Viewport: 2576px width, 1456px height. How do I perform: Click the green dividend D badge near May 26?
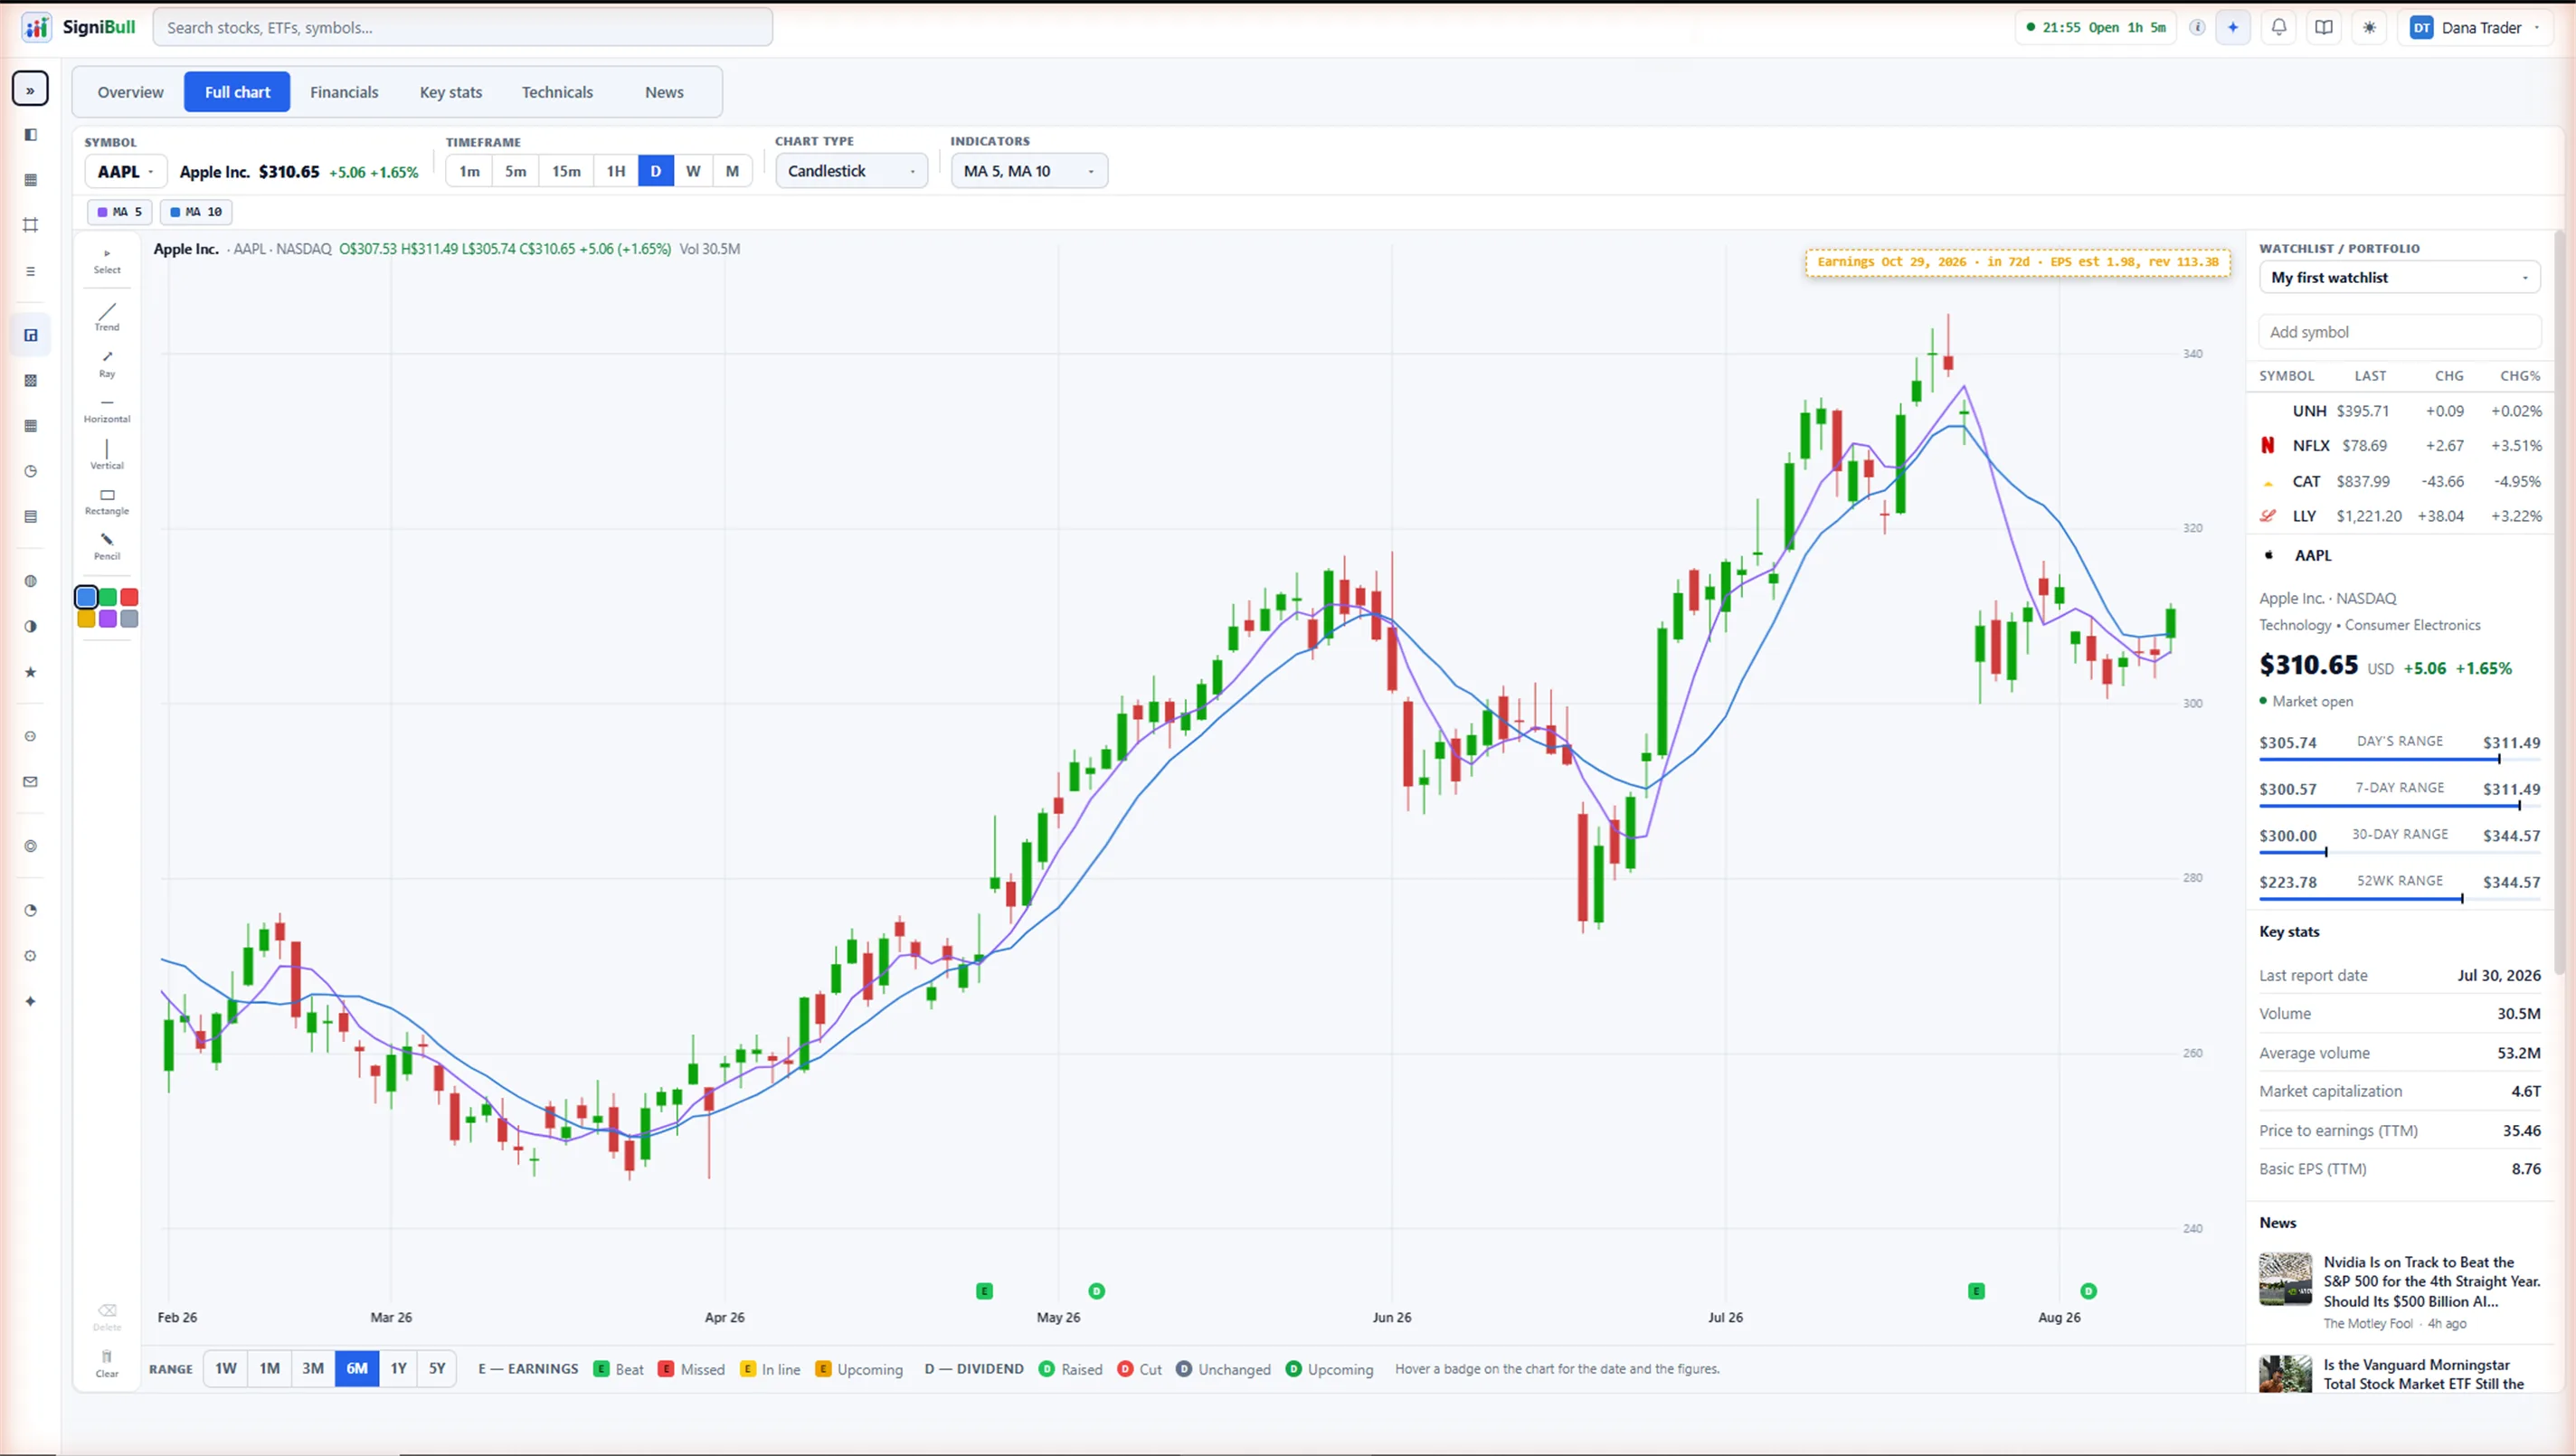pos(1096,1291)
